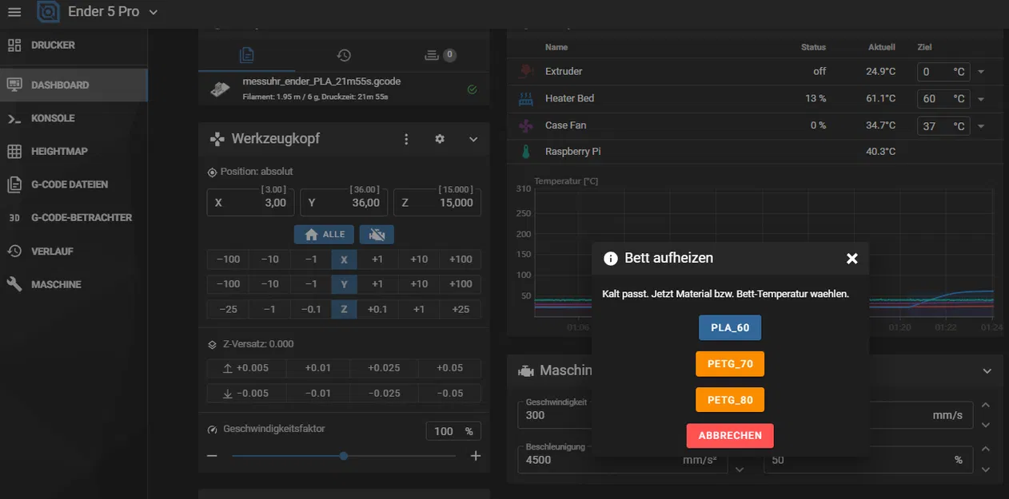The width and height of the screenshot is (1009, 499).
Task: Open G-Code Dateien page
Action: 74,184
